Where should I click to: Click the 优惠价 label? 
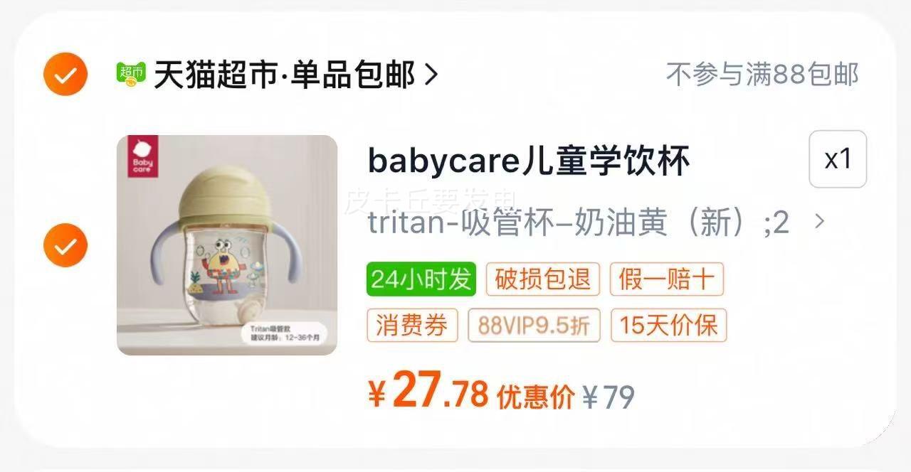click(535, 396)
